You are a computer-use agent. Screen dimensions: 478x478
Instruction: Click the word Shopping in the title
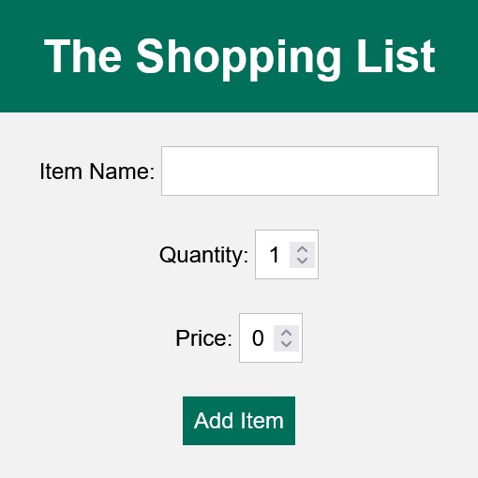(x=239, y=59)
